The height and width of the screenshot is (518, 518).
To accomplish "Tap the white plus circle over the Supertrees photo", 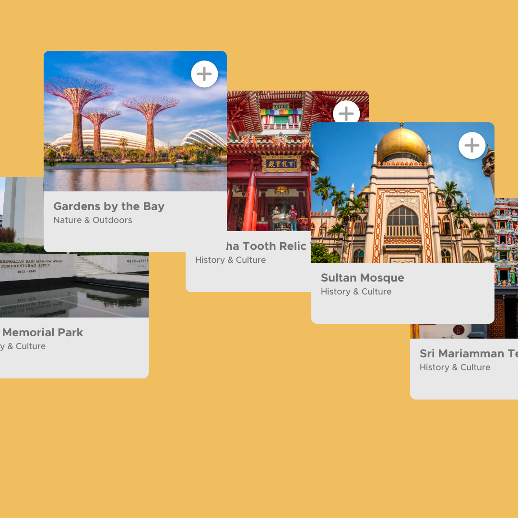I will 204,74.
